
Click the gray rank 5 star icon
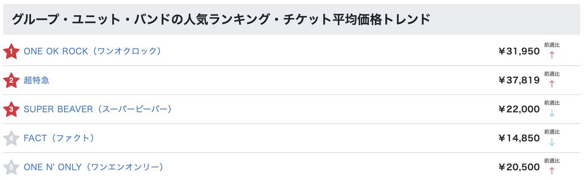[11, 167]
